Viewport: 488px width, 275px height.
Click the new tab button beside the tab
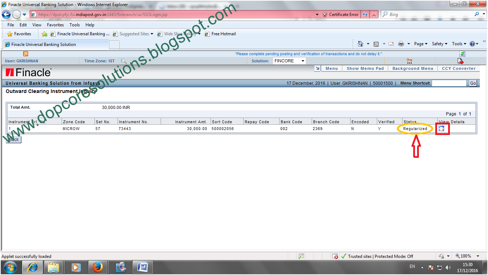(x=114, y=45)
